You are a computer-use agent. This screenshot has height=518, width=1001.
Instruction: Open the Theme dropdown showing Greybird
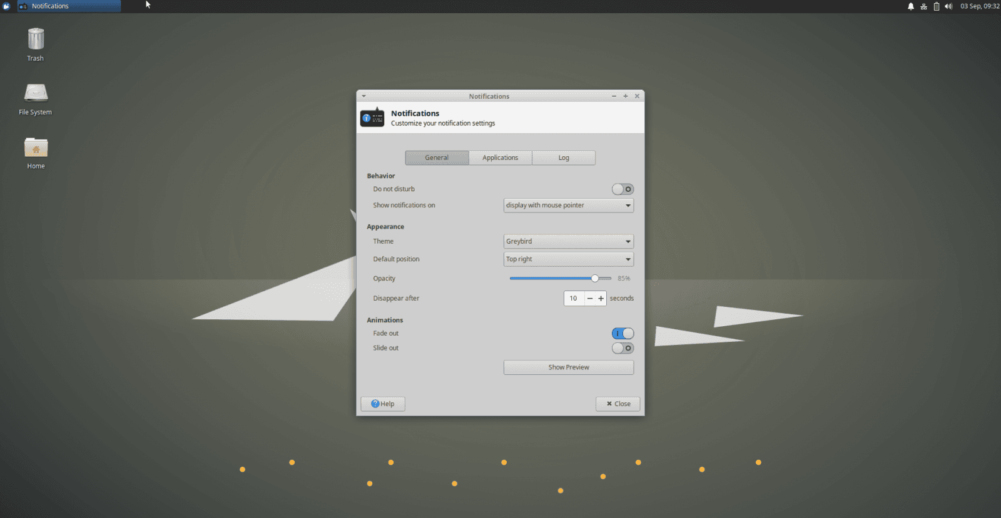[x=569, y=241]
